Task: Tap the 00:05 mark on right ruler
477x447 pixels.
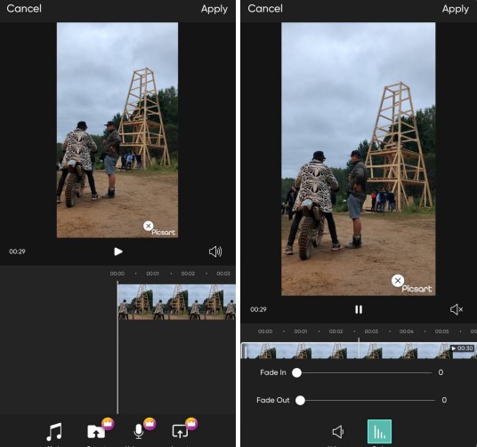Action: pyautogui.click(x=441, y=331)
